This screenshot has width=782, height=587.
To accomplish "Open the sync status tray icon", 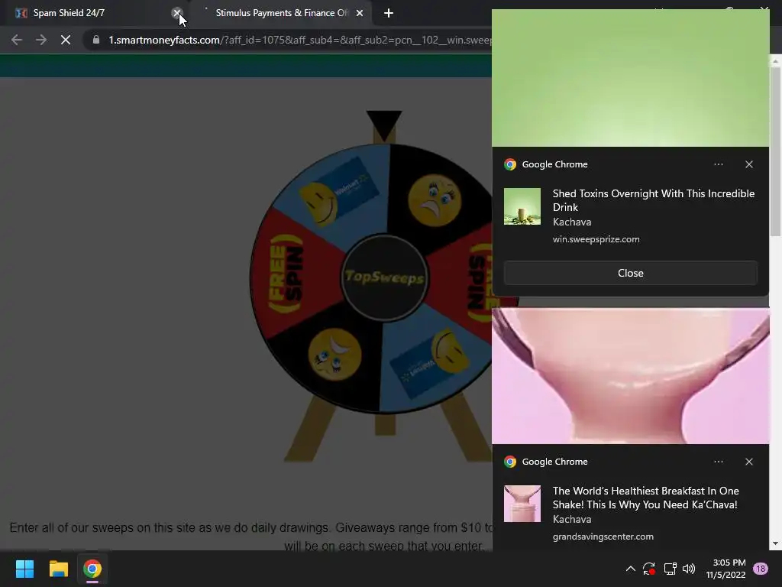I will coord(649,569).
